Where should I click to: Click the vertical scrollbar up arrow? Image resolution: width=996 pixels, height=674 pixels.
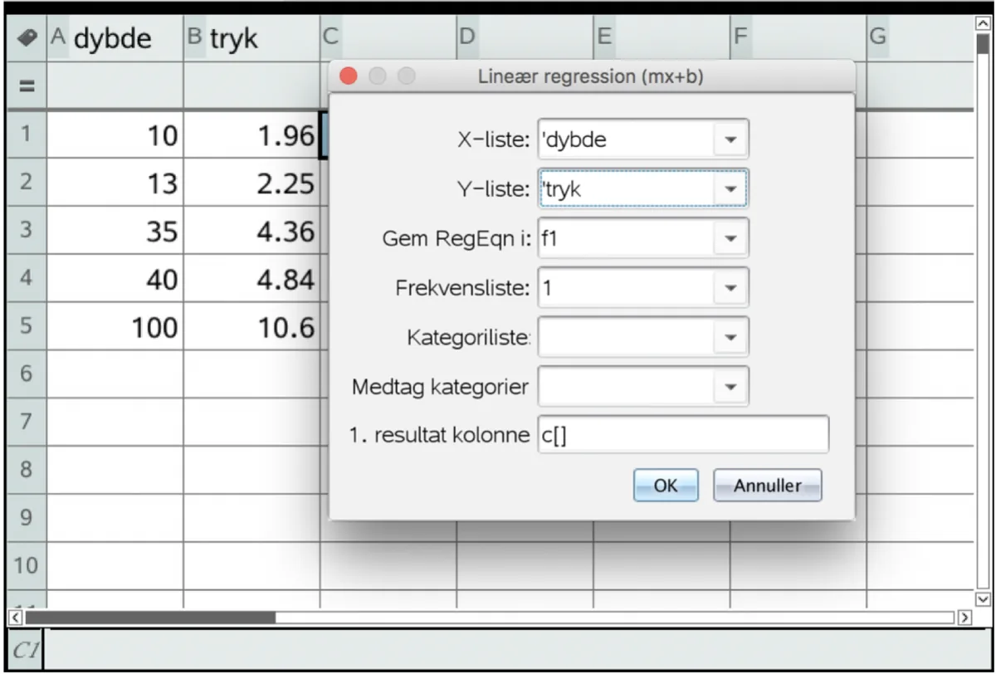(983, 25)
